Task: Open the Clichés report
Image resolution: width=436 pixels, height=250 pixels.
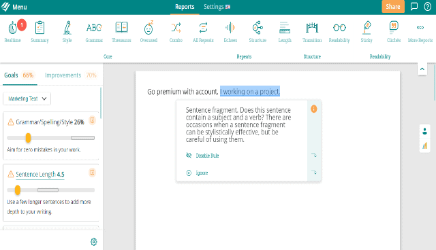Action: point(394,31)
